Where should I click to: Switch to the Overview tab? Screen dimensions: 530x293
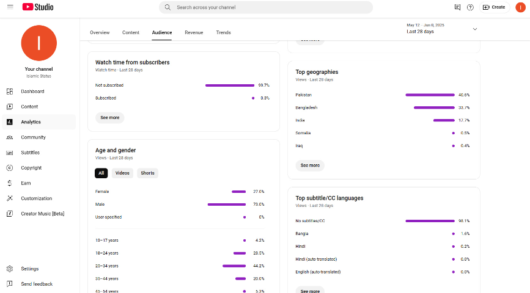[x=100, y=32]
